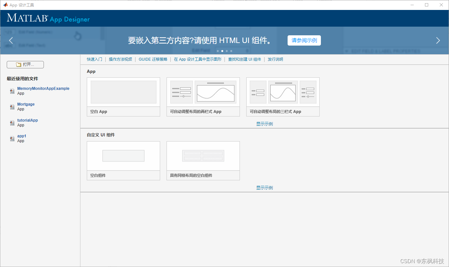The image size is (449, 267).
Task: Select the fourth banner pagination dot
Action: pyautogui.click(x=231, y=51)
